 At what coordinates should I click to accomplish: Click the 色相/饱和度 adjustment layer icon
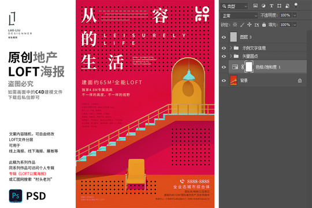(x=235, y=67)
